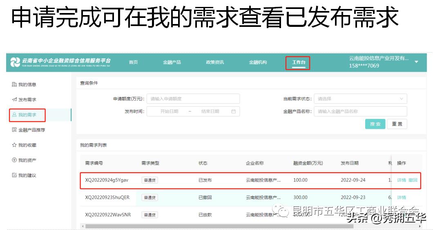
Task: Expand the user account dropdown arrow
Action: 416,62
